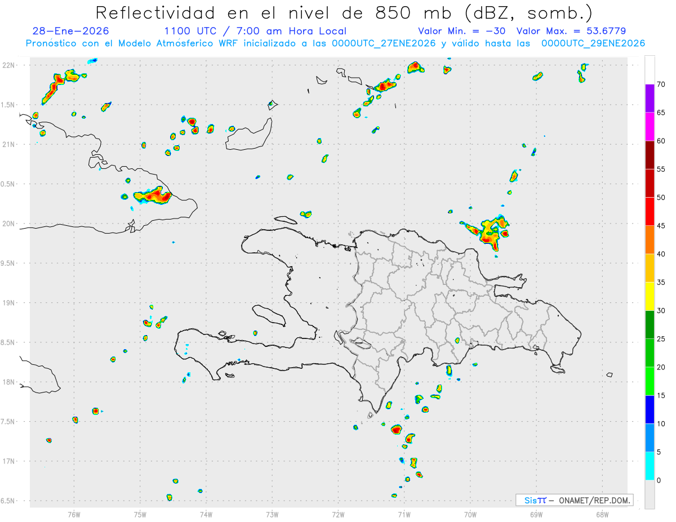The width and height of the screenshot is (676, 522).
Task: Click the '18N' latitude label
Action: (9, 382)
